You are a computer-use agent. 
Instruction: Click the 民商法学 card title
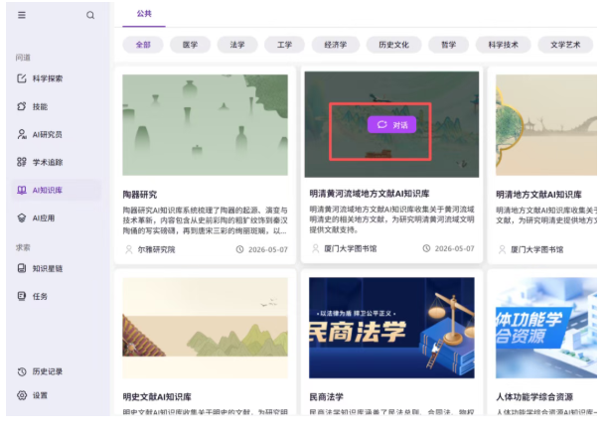[x=326, y=396]
